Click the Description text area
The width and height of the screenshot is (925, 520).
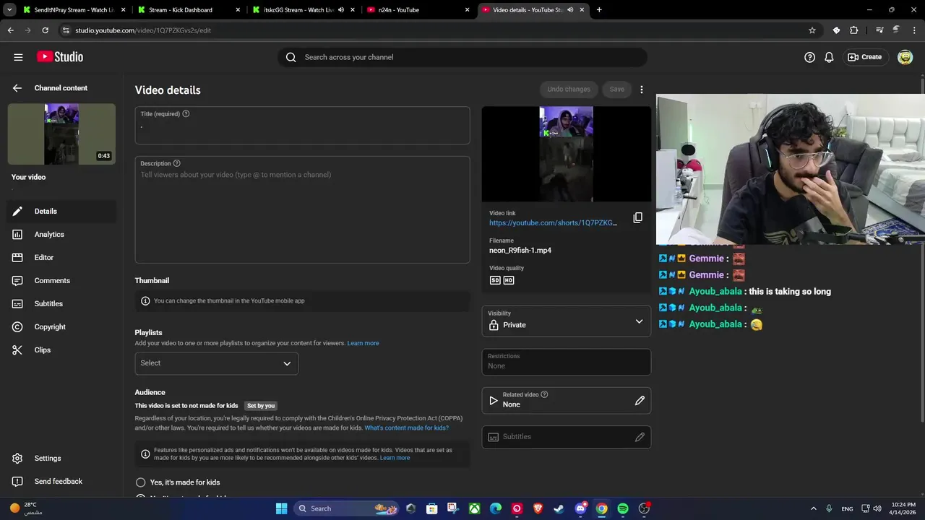tap(302, 209)
